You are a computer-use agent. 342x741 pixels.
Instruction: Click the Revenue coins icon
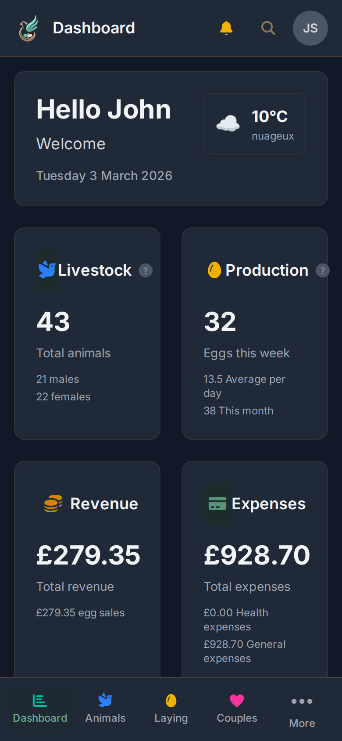pos(53,504)
